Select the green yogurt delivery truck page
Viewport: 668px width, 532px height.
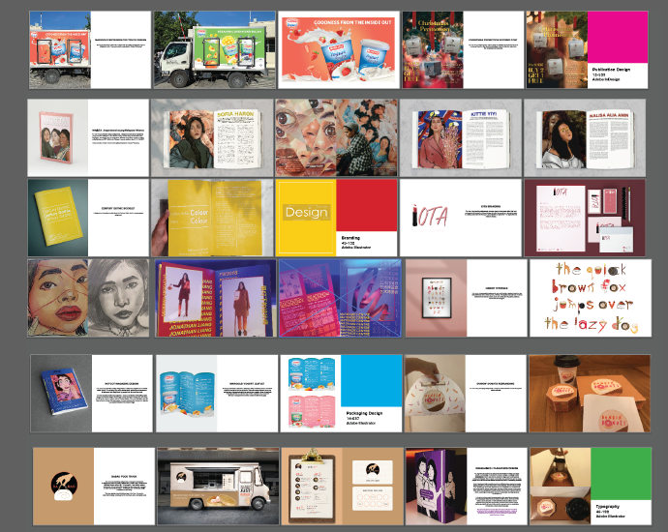coord(213,50)
